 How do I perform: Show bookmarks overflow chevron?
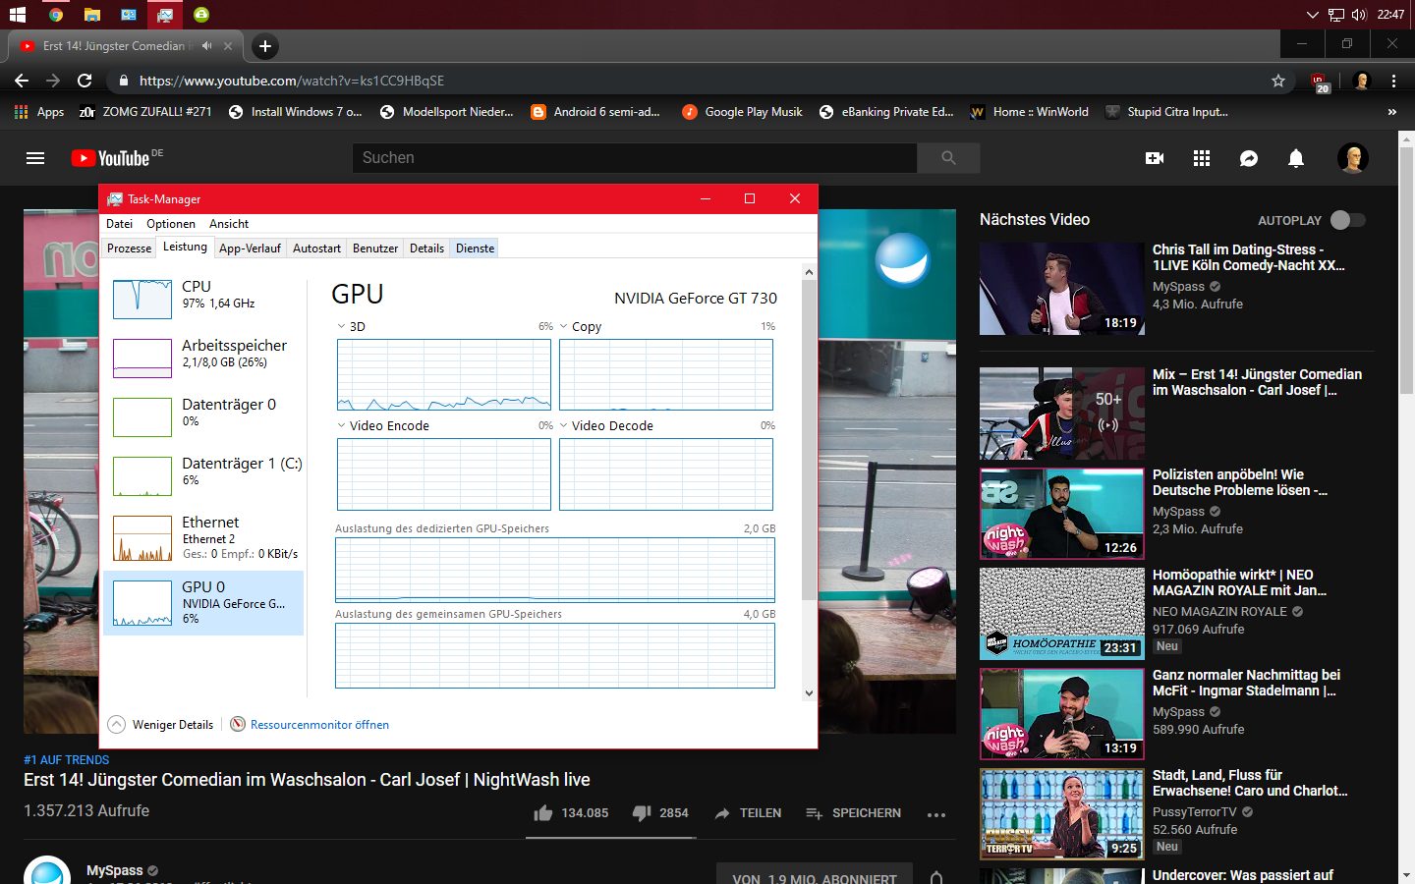[x=1391, y=112]
